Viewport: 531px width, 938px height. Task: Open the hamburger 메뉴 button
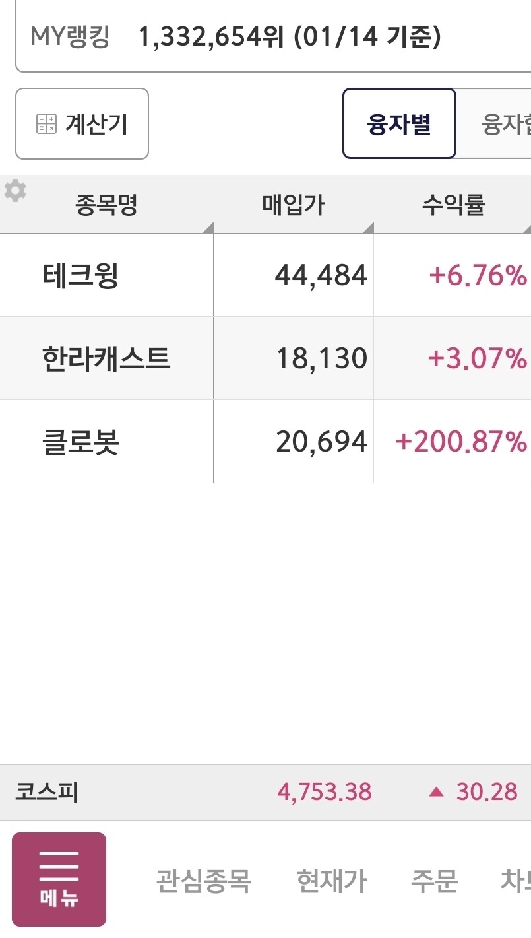point(59,879)
